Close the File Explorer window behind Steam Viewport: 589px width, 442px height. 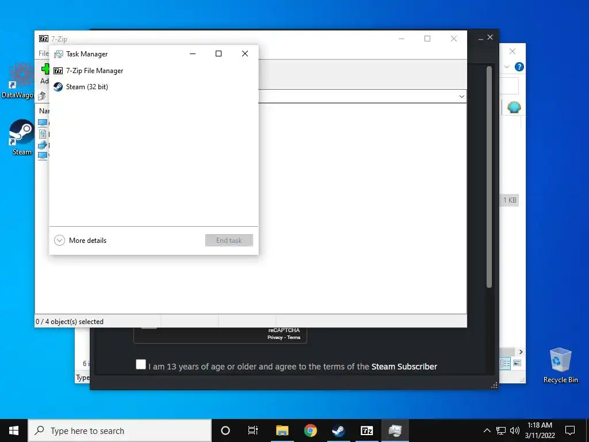click(x=512, y=51)
